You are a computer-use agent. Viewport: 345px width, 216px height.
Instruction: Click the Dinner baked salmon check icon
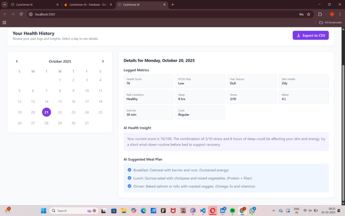click(x=129, y=186)
